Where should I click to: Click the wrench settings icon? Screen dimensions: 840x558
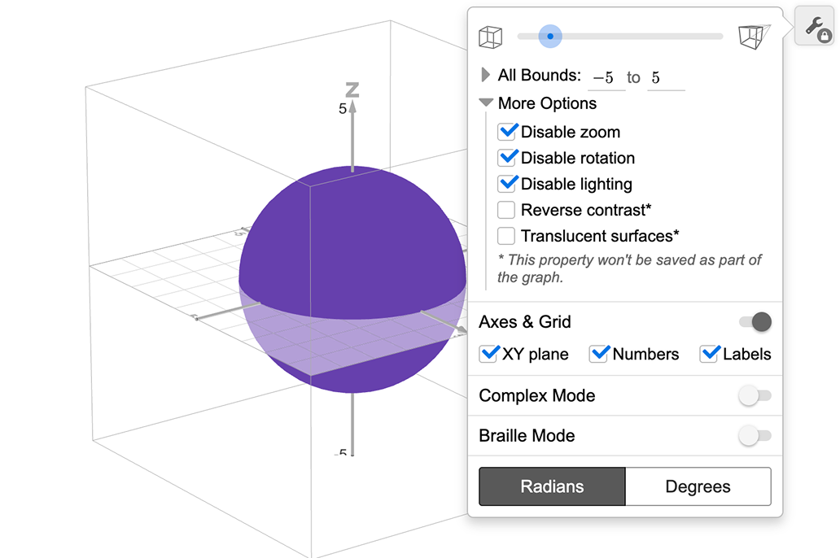(x=816, y=28)
